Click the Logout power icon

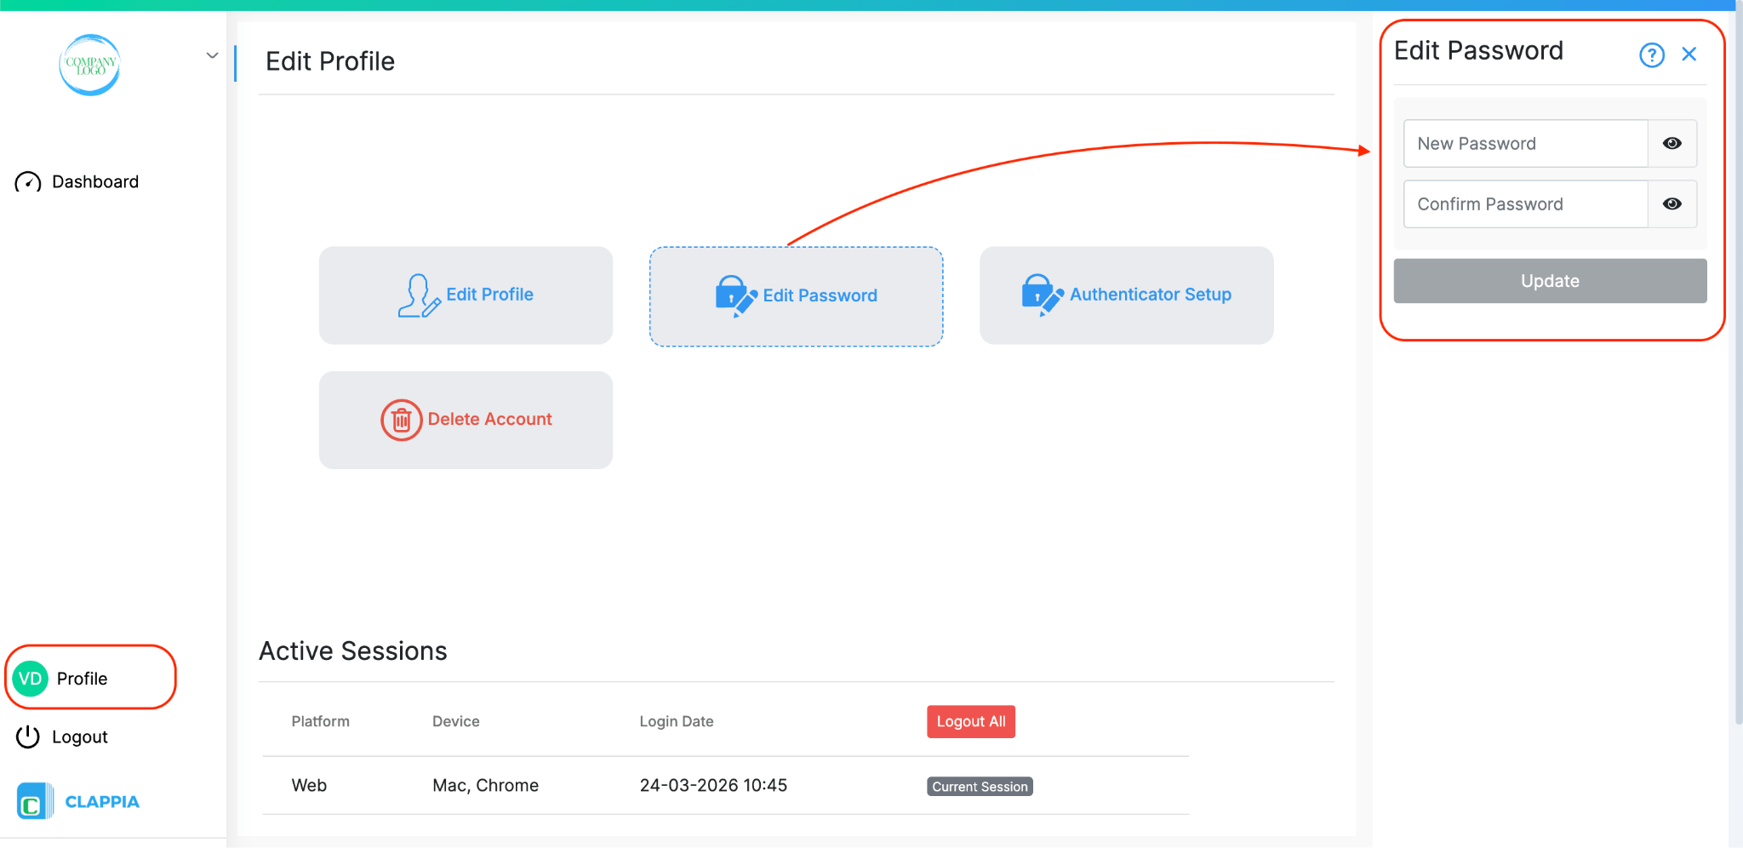[28, 736]
